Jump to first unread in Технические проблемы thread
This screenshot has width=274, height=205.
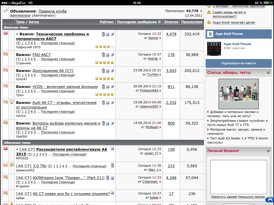(17, 34)
